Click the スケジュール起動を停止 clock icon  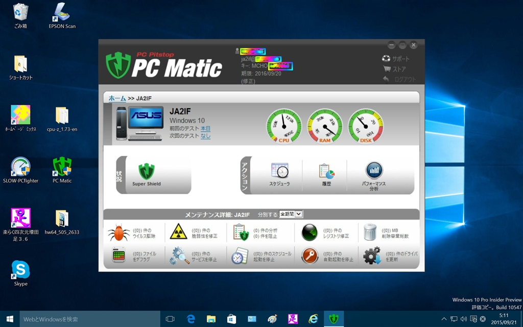(240, 256)
